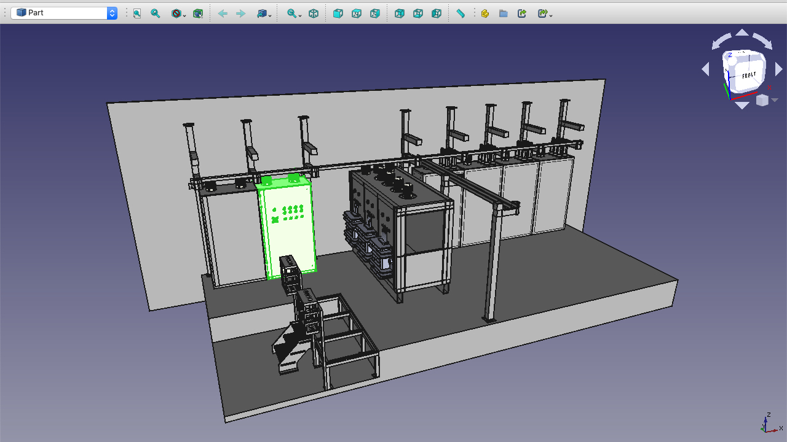Click the Create Group folder icon
Image resolution: width=787 pixels, height=442 pixels.
(x=504, y=13)
